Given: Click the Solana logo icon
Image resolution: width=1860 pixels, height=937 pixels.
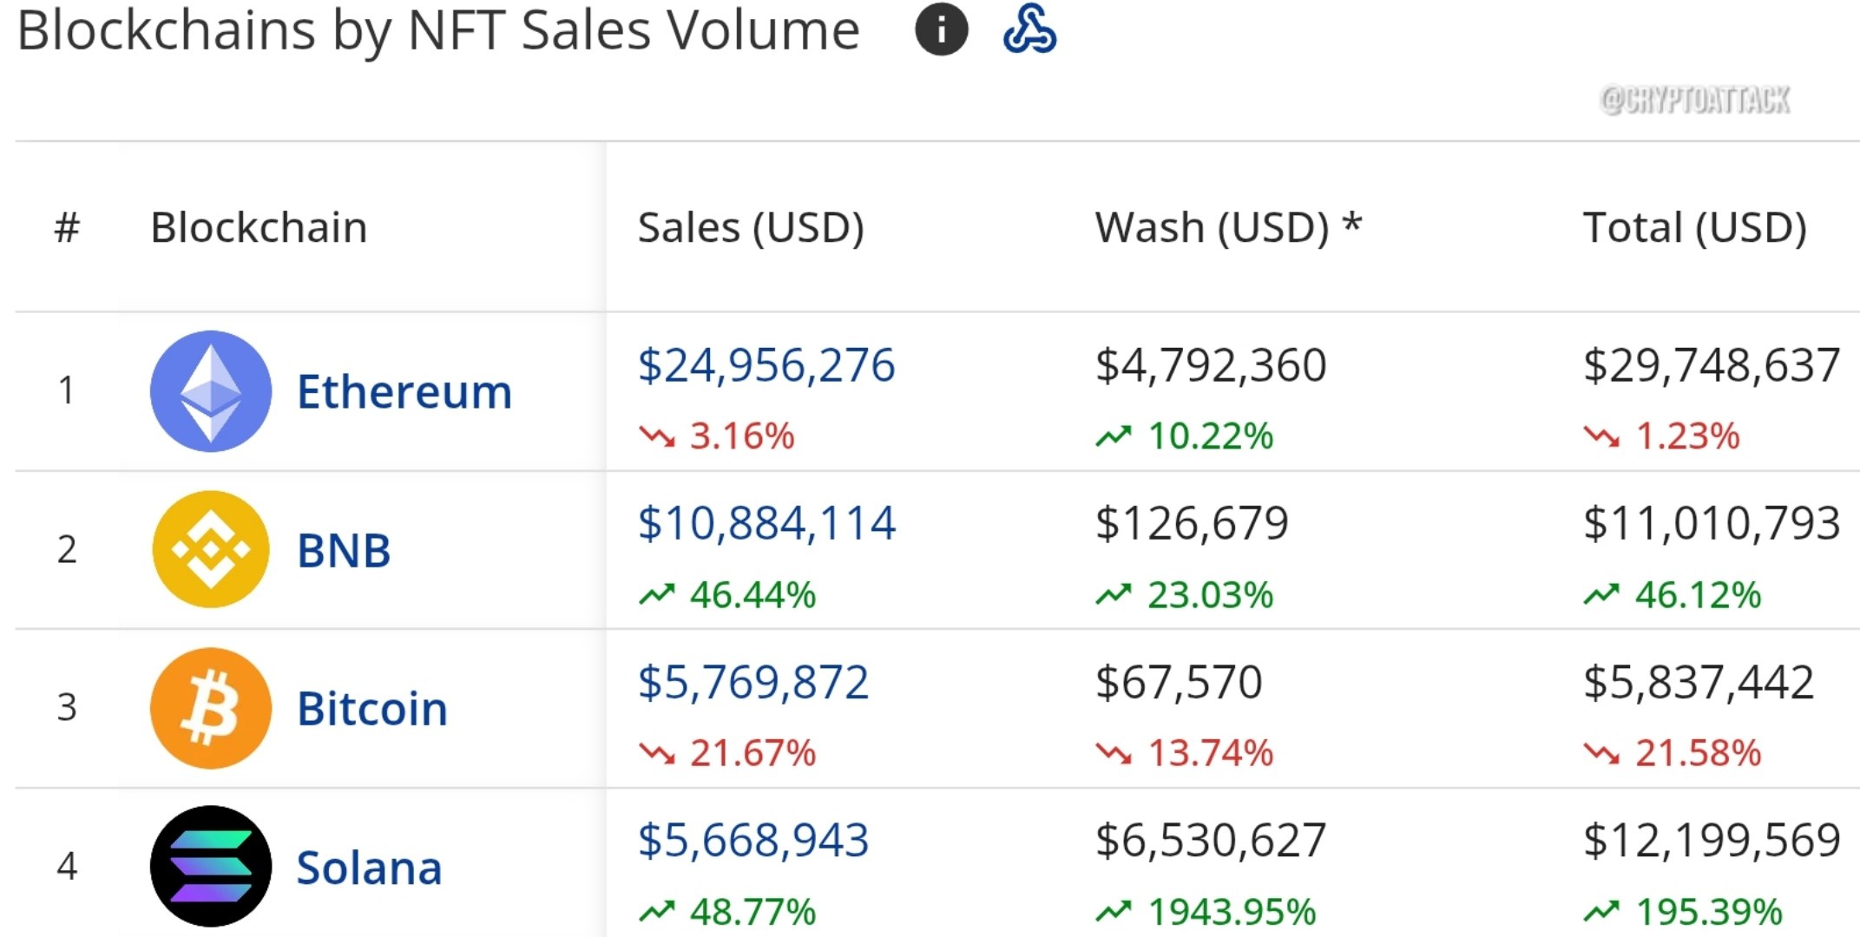Looking at the screenshot, I should point(211,866).
